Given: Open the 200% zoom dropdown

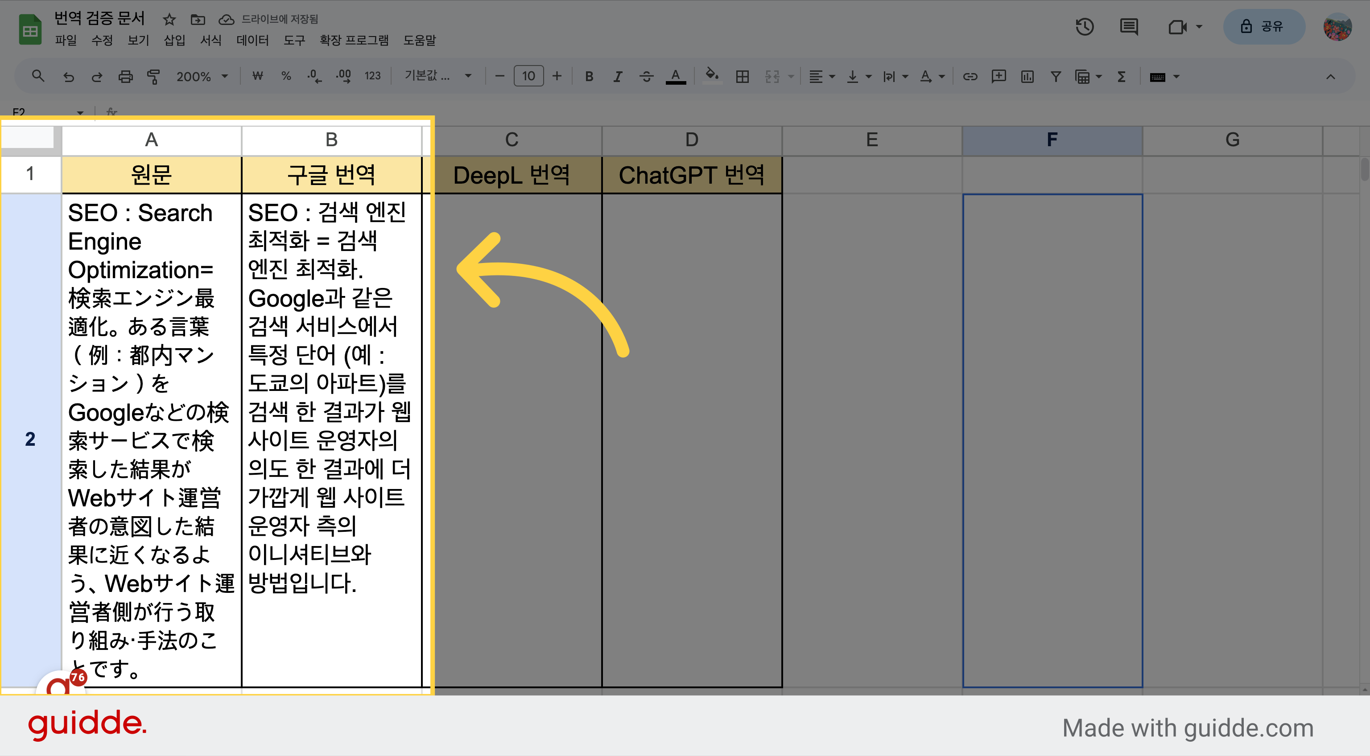Looking at the screenshot, I should (202, 77).
